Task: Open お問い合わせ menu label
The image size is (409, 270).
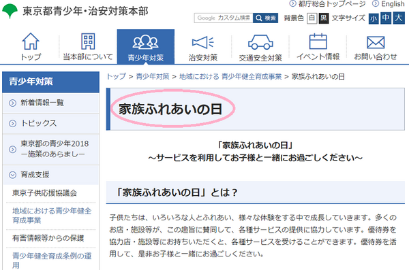Action: pyautogui.click(x=376, y=56)
